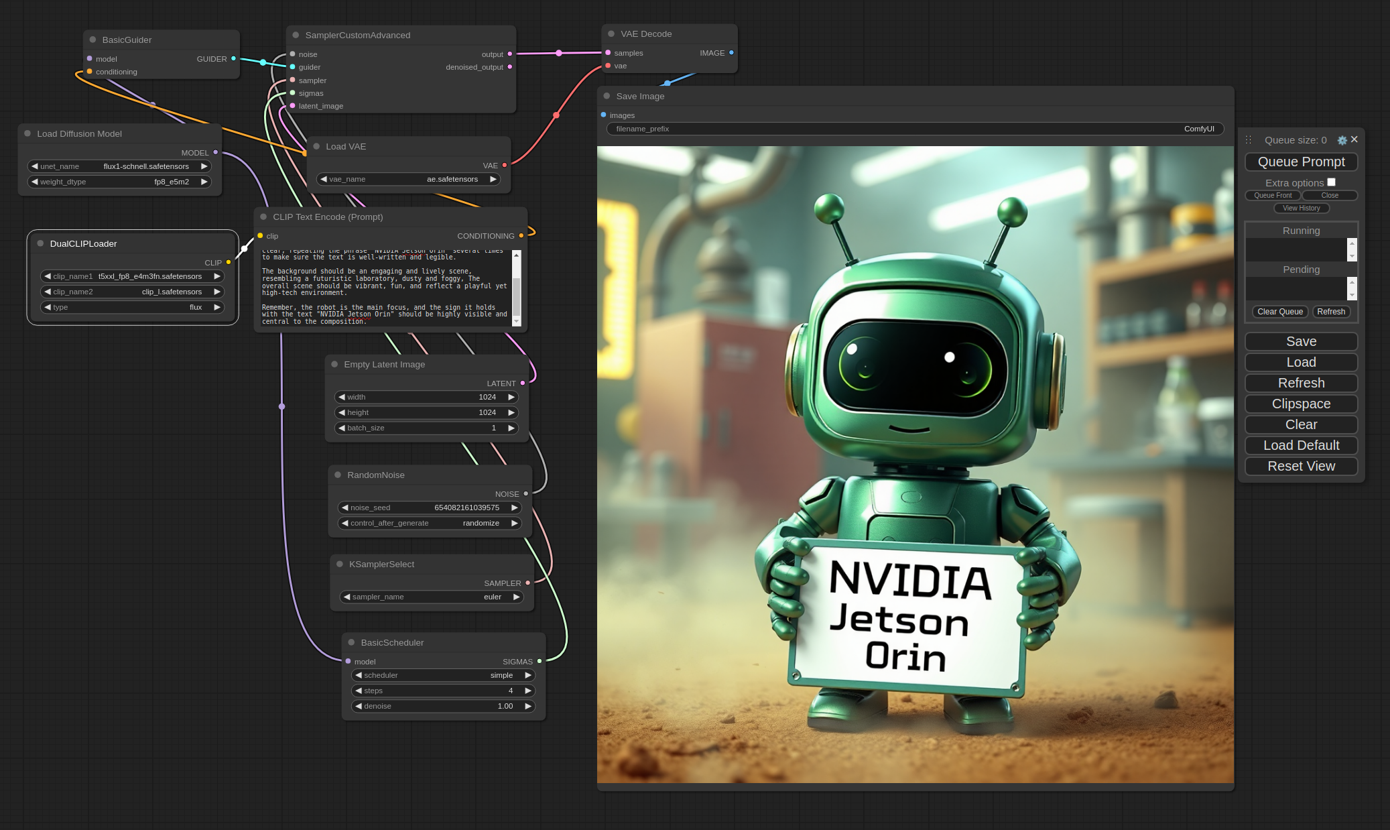Viewport: 1390px width, 830px height.
Task: Click the prompt text area scrollbar
Action: point(516,288)
